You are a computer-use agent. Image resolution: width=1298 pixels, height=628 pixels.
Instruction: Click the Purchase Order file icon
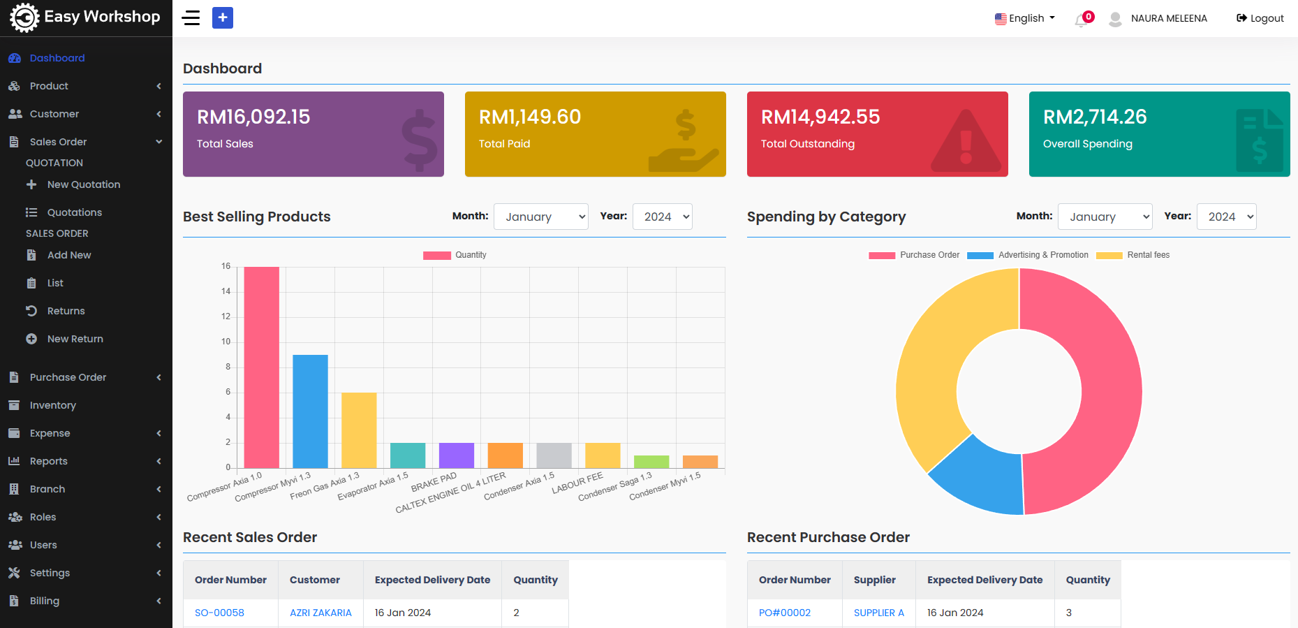14,377
